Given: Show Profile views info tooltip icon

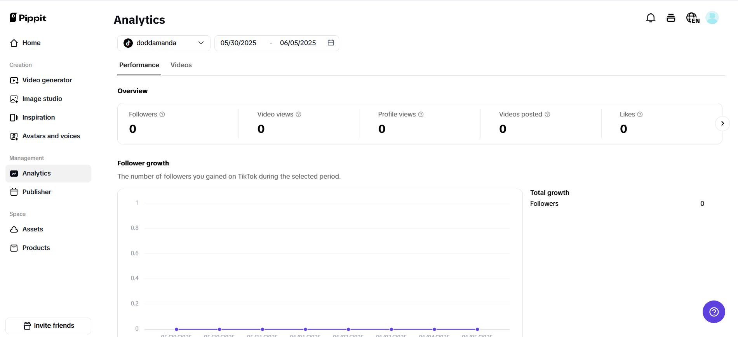Looking at the screenshot, I should coord(421,115).
